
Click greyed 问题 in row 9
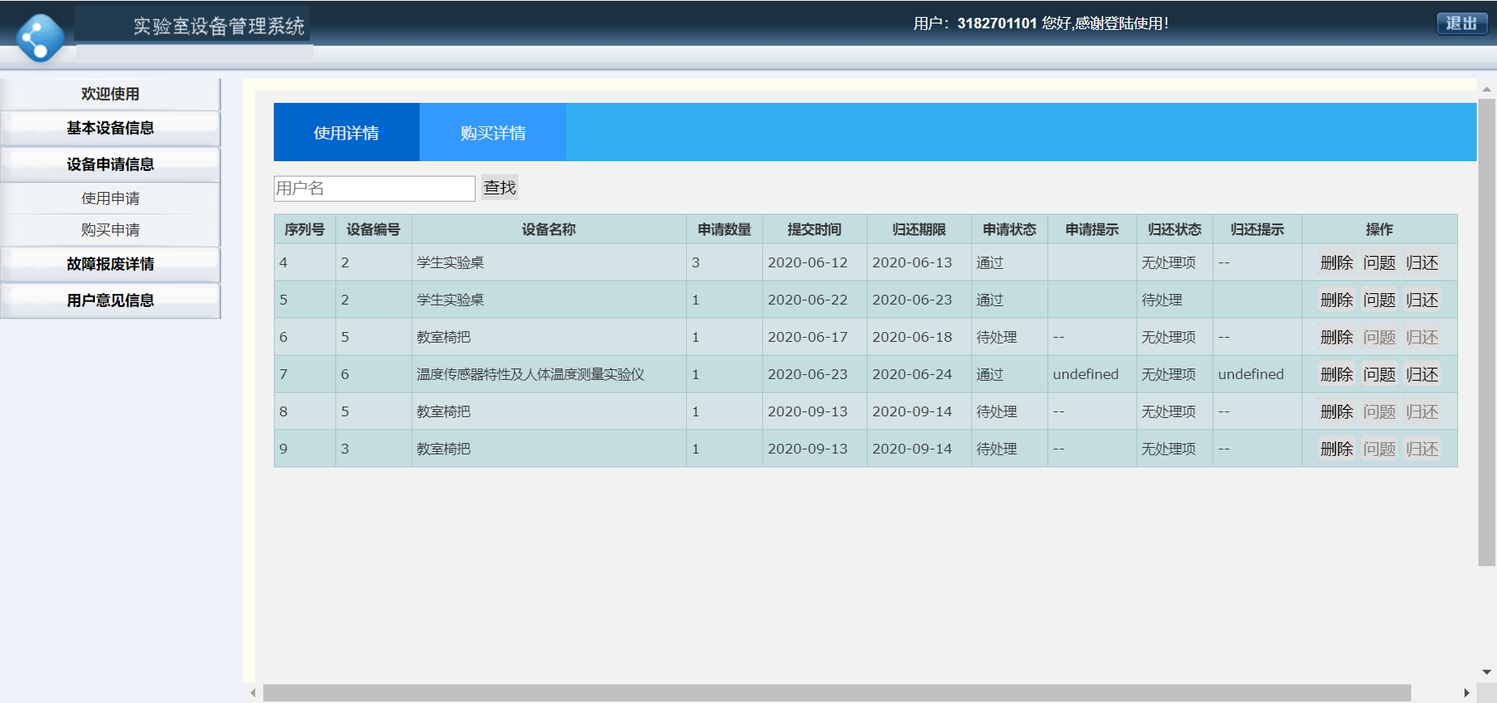tap(1380, 449)
